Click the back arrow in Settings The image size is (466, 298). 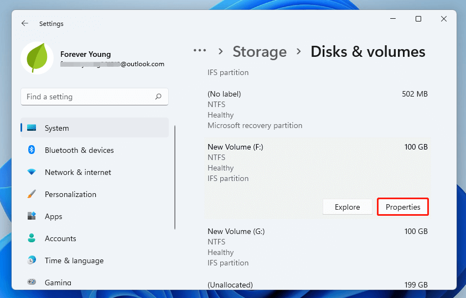(24, 24)
